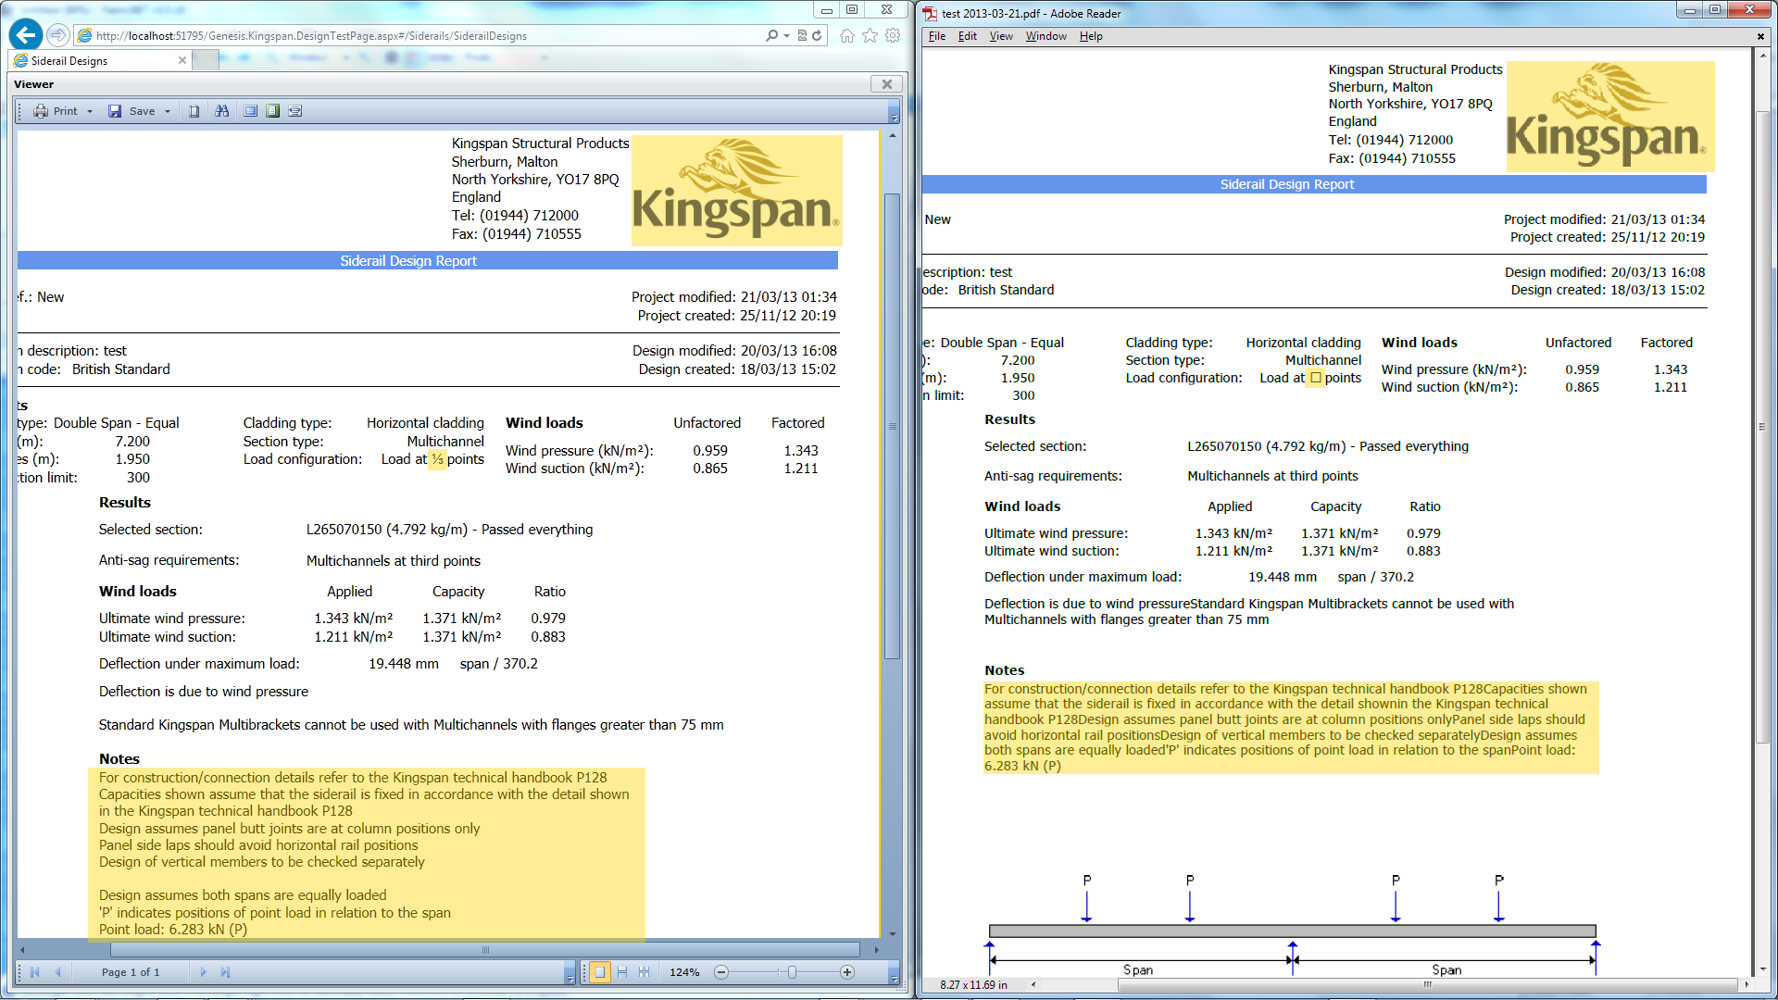Click the Viewer vertical scrollbar thumb

(892, 426)
